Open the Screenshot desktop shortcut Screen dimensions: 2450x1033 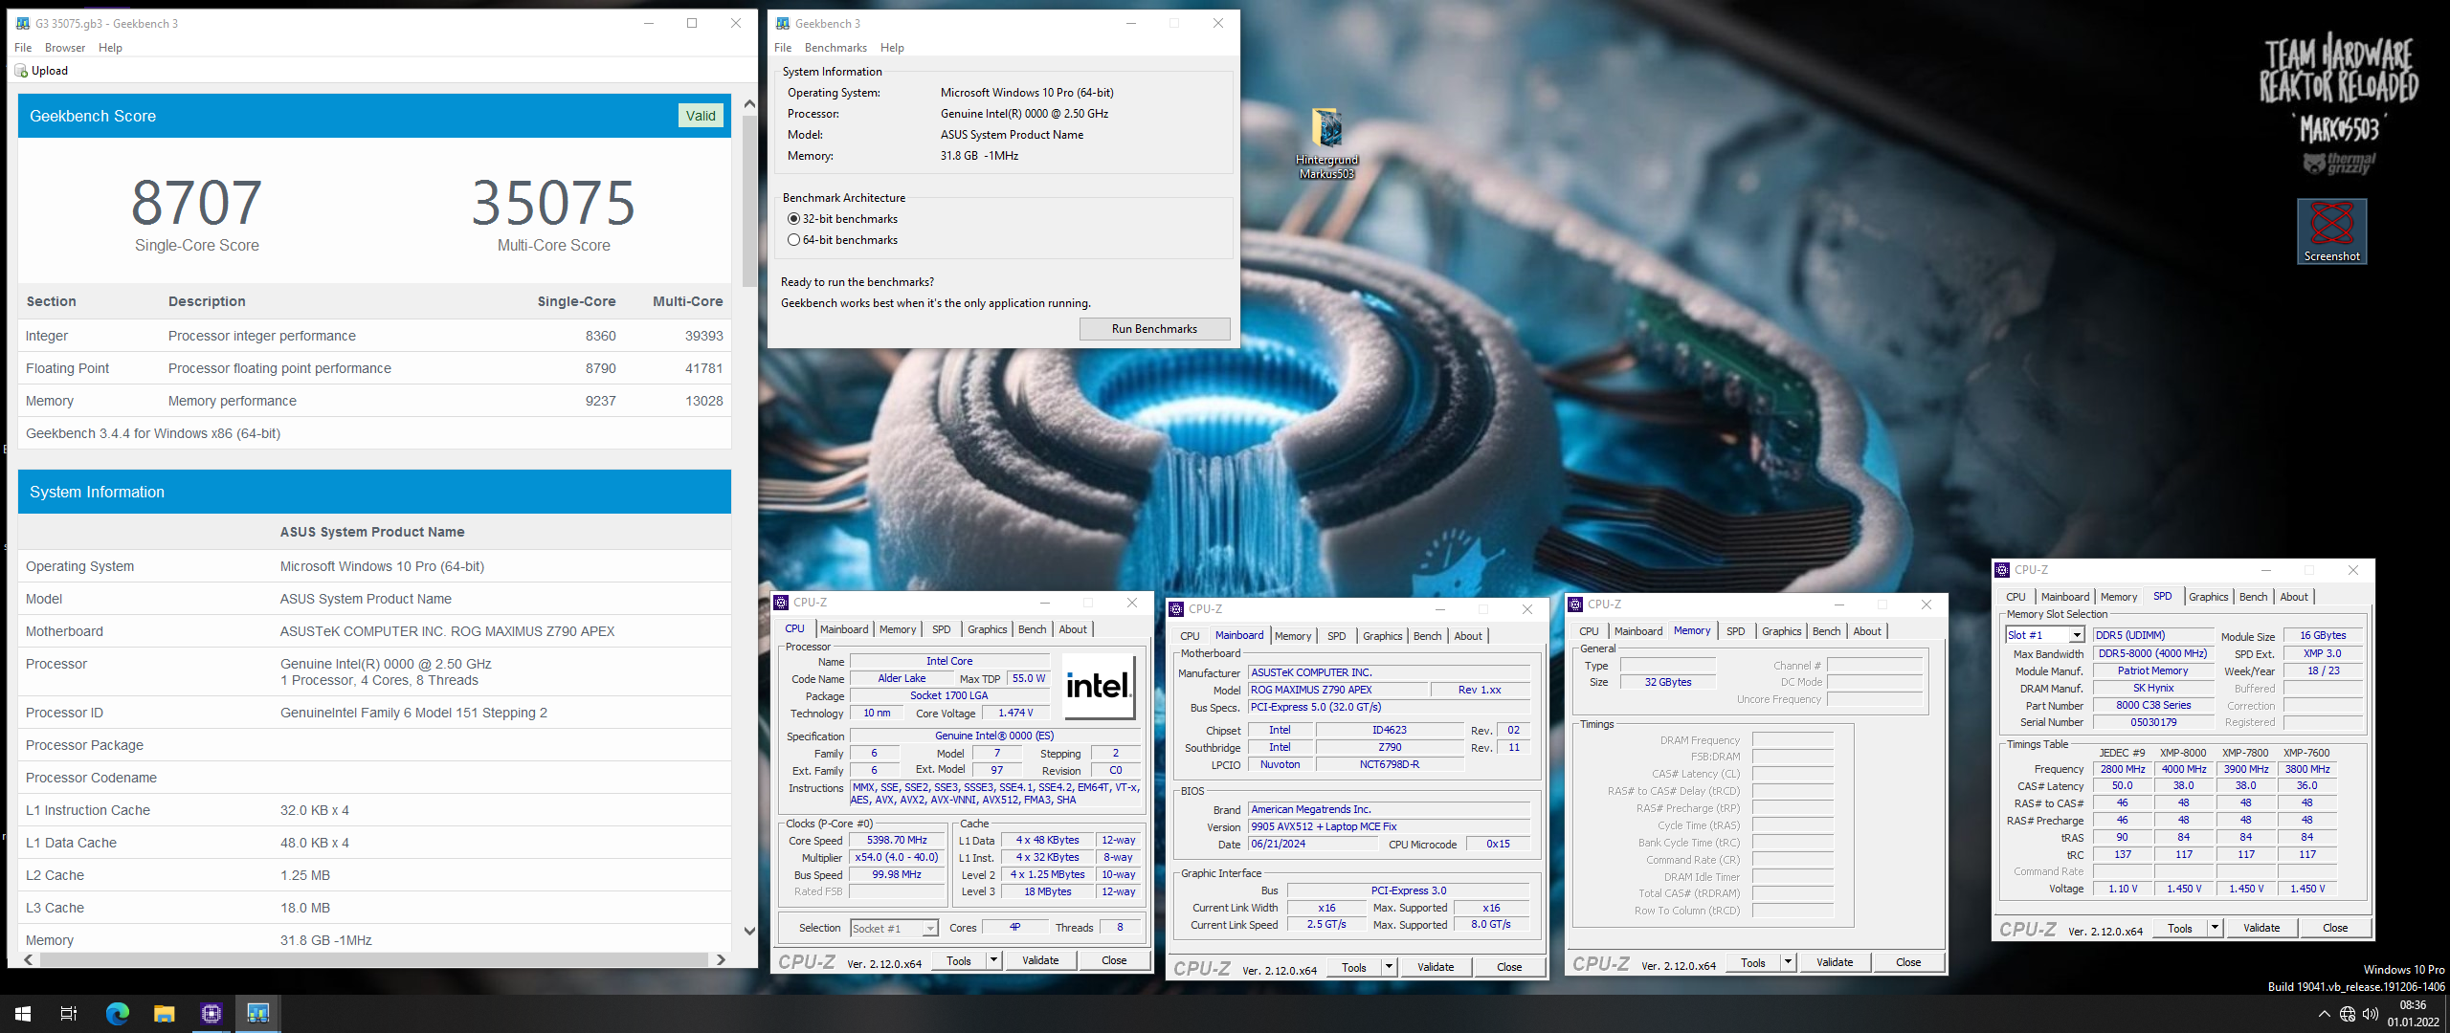2331,231
